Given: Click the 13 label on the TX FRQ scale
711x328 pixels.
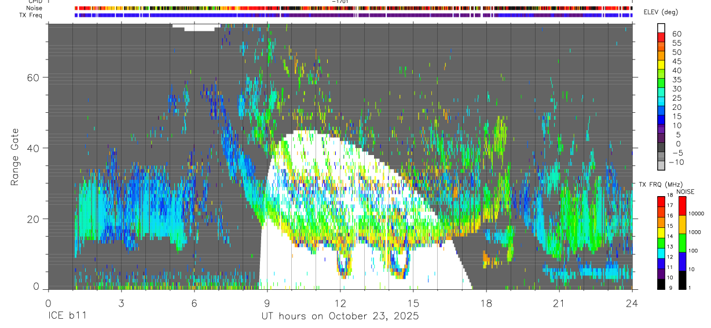Looking at the screenshot, I should point(669,247).
